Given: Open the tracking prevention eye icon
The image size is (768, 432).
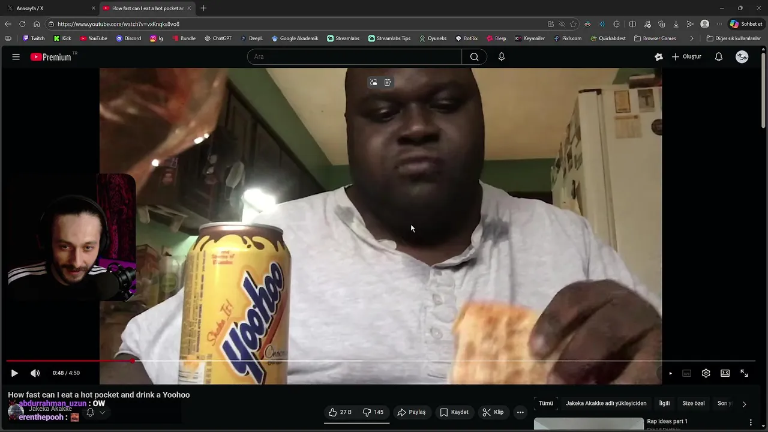Looking at the screenshot, I should pyautogui.click(x=562, y=24).
